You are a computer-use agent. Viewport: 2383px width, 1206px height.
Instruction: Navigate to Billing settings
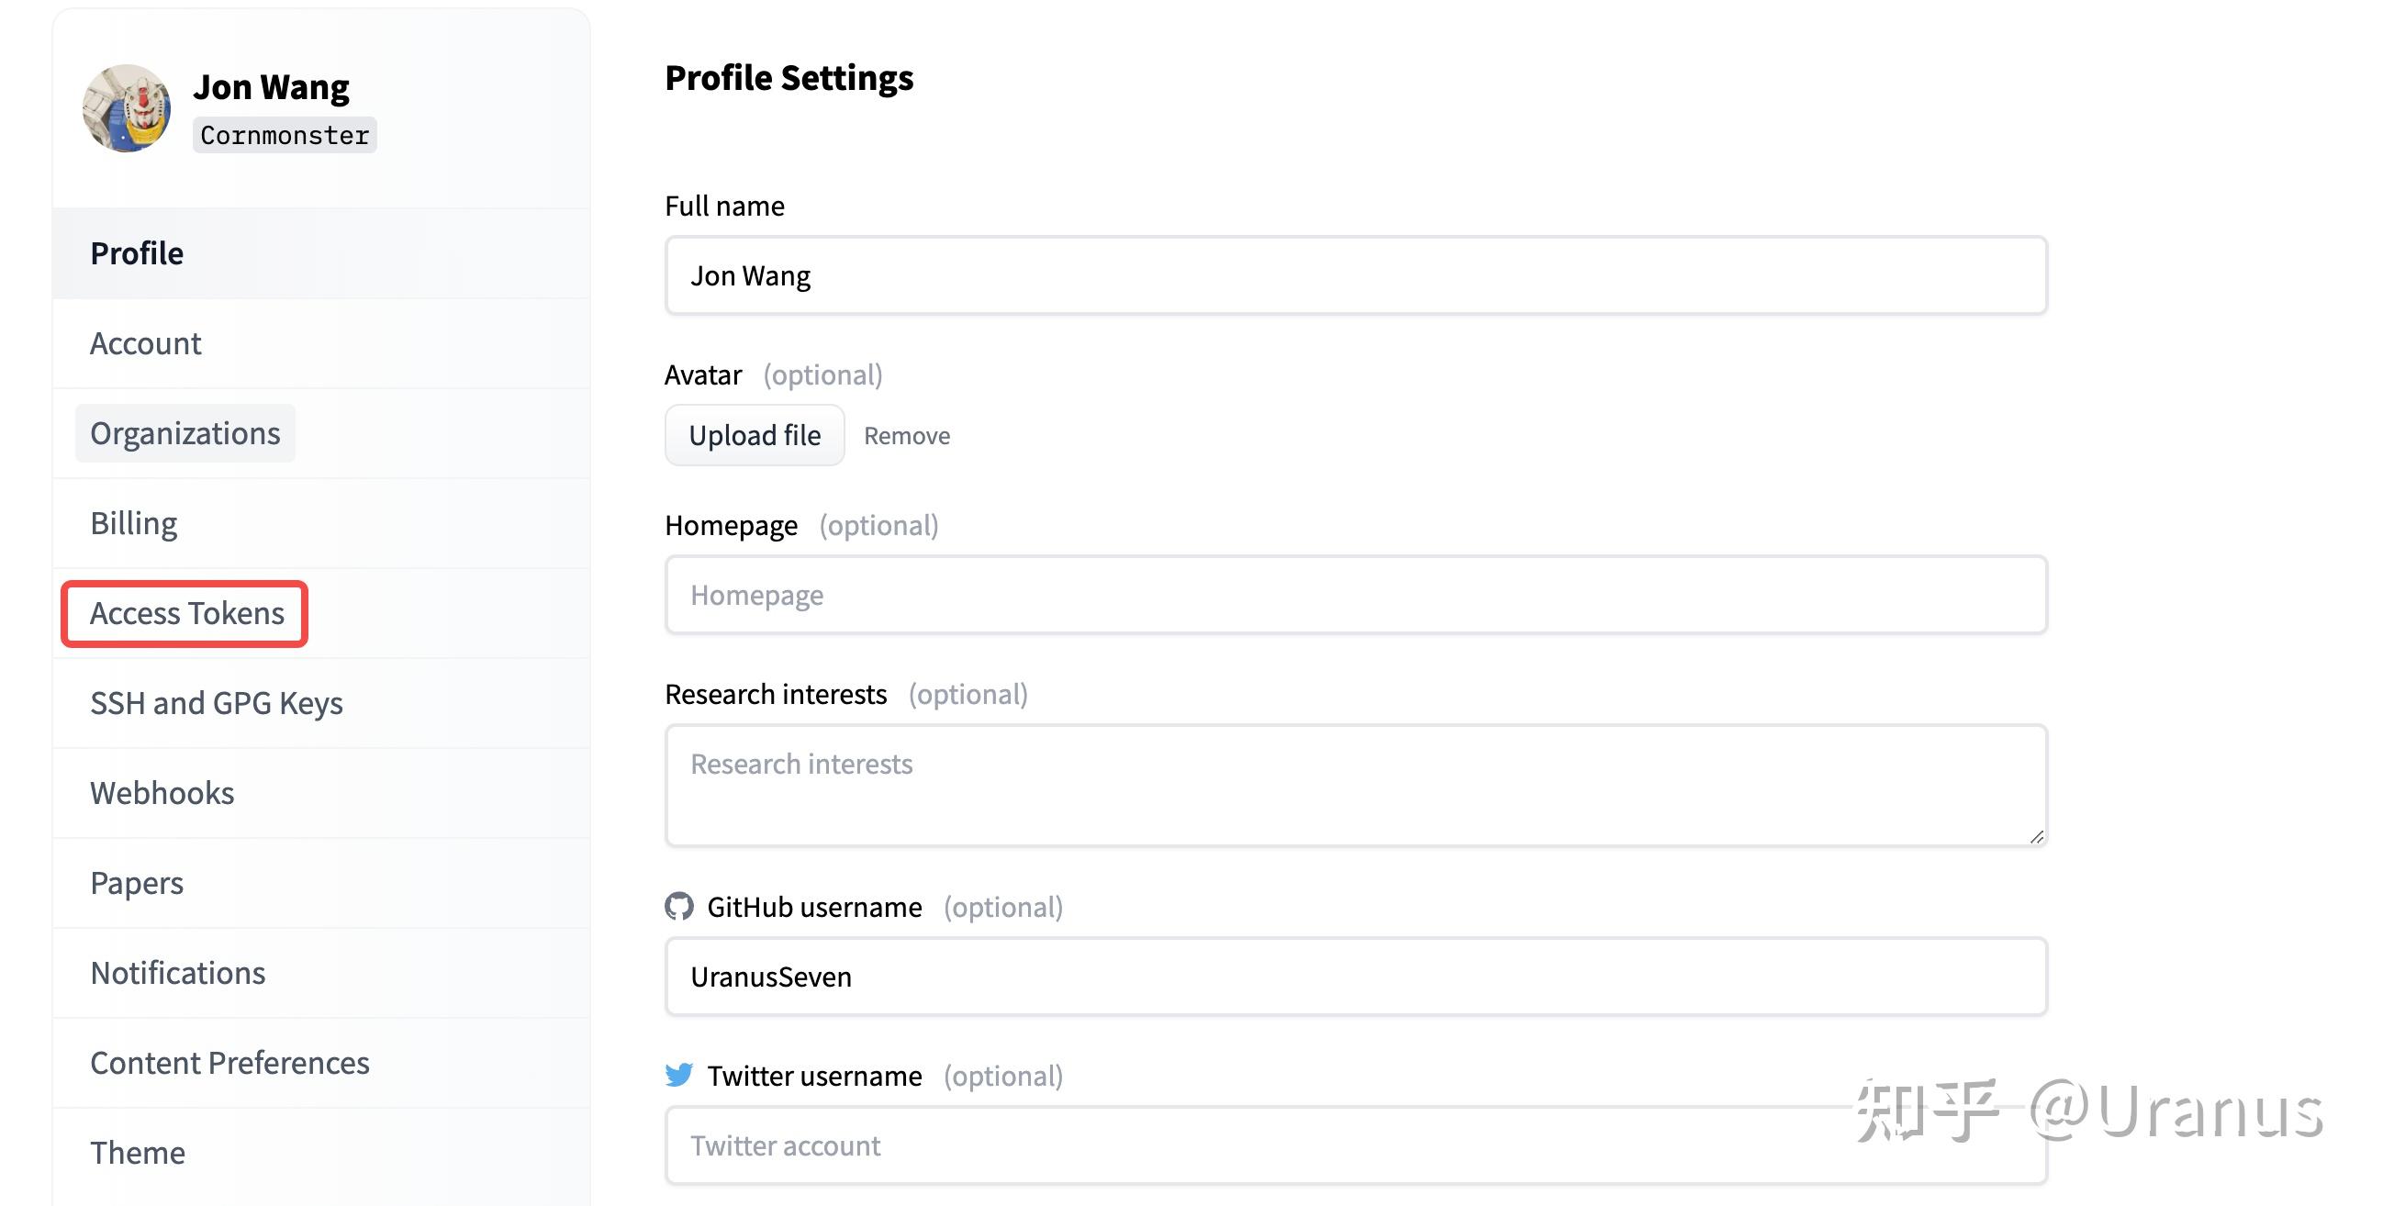133,523
